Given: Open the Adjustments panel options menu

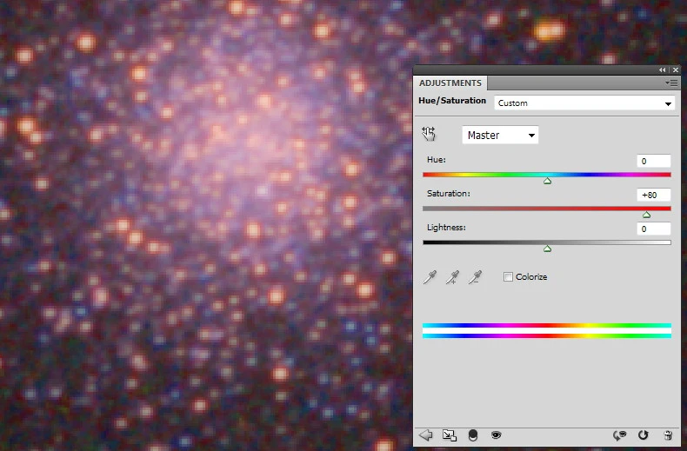Looking at the screenshot, I should 670,83.
